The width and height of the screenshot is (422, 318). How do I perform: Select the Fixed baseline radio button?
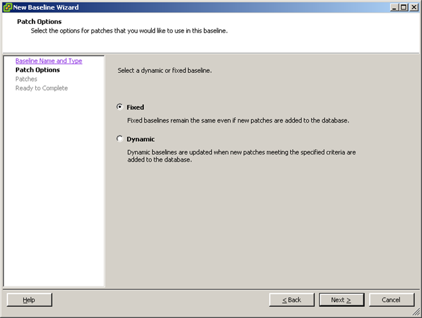pos(120,107)
